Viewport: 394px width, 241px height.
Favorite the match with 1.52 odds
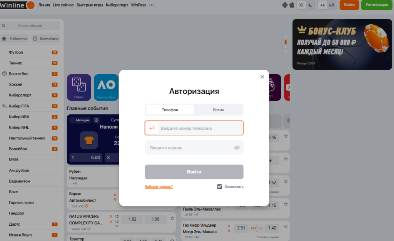pyautogui.click(x=286, y=181)
